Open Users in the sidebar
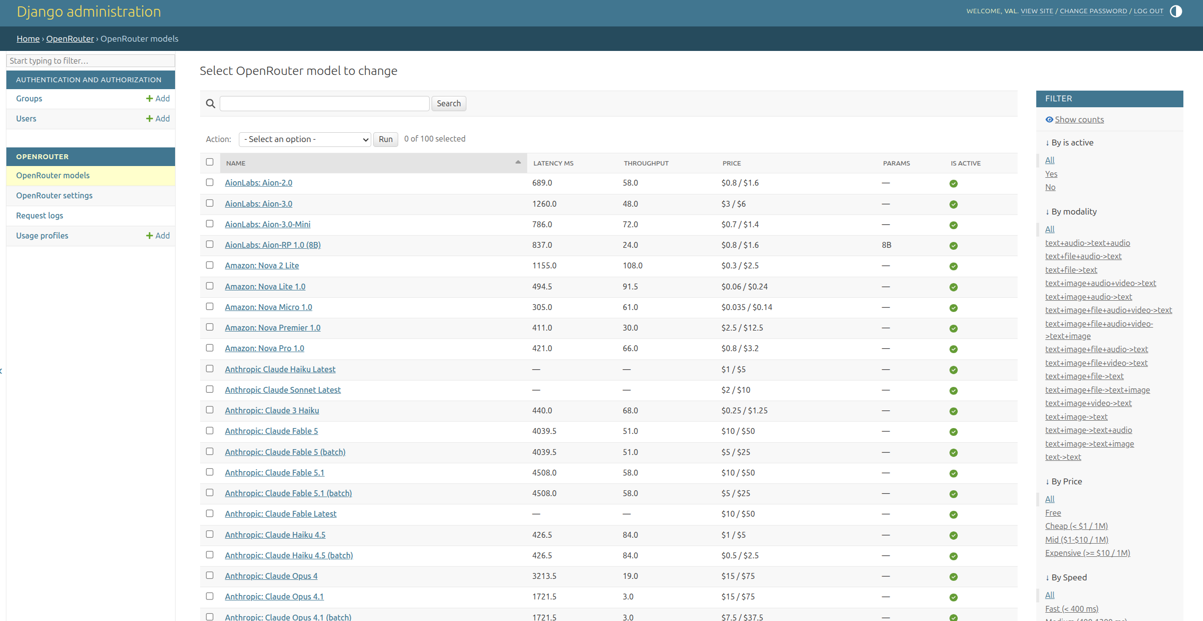1203x621 pixels. [26, 119]
